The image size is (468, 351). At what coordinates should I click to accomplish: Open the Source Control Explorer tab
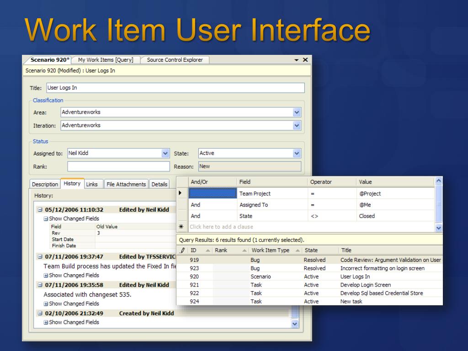coord(175,60)
